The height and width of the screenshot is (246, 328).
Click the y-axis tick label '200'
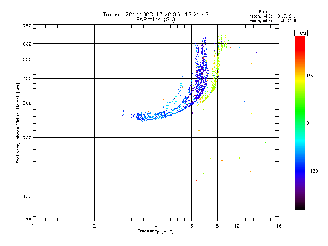tap(27, 138)
